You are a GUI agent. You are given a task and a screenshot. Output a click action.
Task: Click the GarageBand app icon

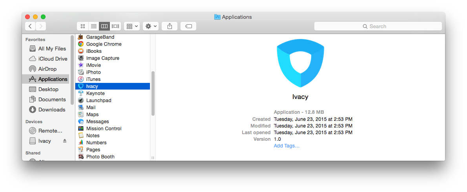click(x=81, y=37)
